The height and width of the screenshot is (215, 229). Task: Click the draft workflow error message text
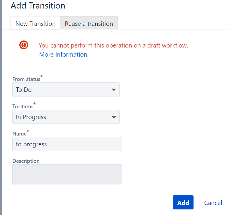point(113,45)
